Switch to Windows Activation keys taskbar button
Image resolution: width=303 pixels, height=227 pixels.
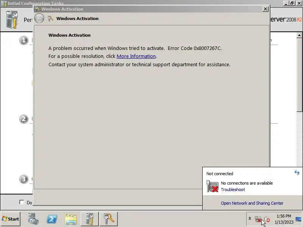pos(109,219)
